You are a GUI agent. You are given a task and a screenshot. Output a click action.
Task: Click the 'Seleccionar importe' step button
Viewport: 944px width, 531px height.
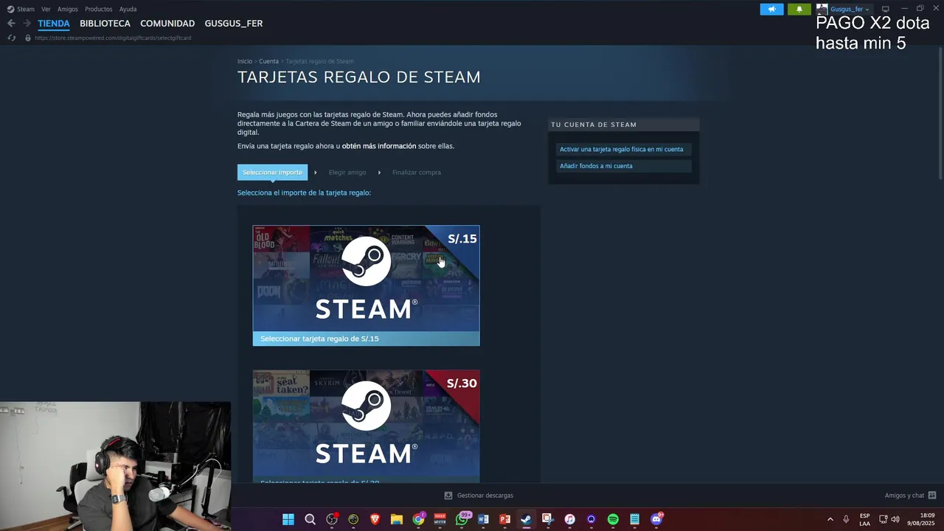(272, 173)
